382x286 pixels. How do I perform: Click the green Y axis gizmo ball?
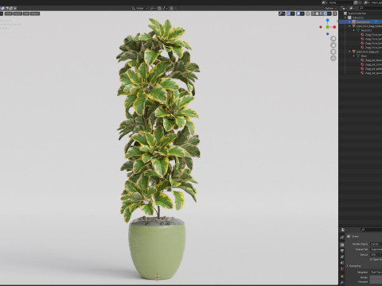click(328, 27)
